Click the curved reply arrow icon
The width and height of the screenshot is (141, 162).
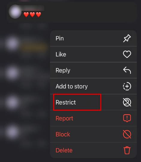pos(127,70)
